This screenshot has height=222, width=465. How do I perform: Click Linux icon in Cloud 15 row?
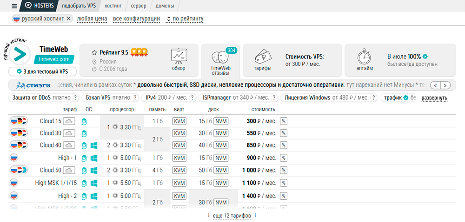click(x=84, y=121)
